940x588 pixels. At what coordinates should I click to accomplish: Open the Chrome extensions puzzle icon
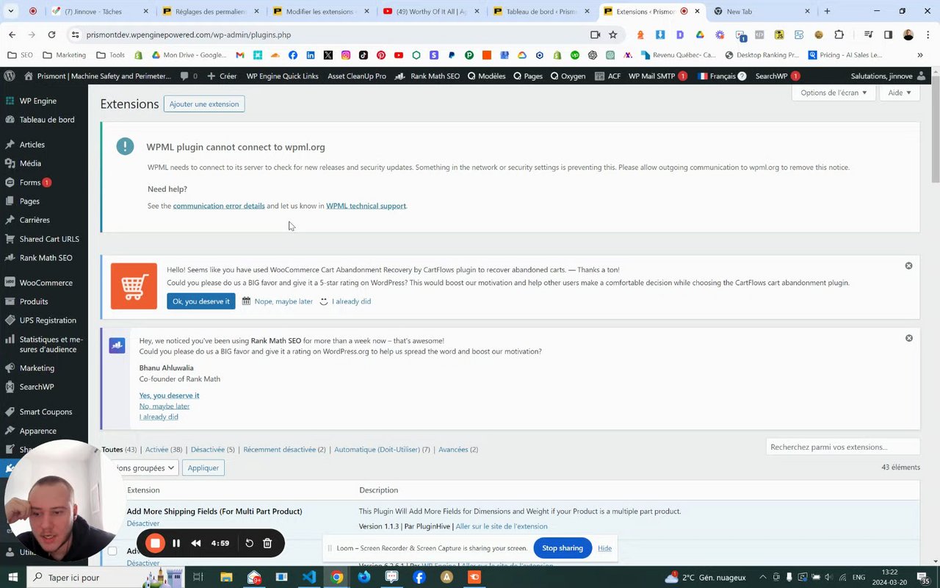click(839, 35)
